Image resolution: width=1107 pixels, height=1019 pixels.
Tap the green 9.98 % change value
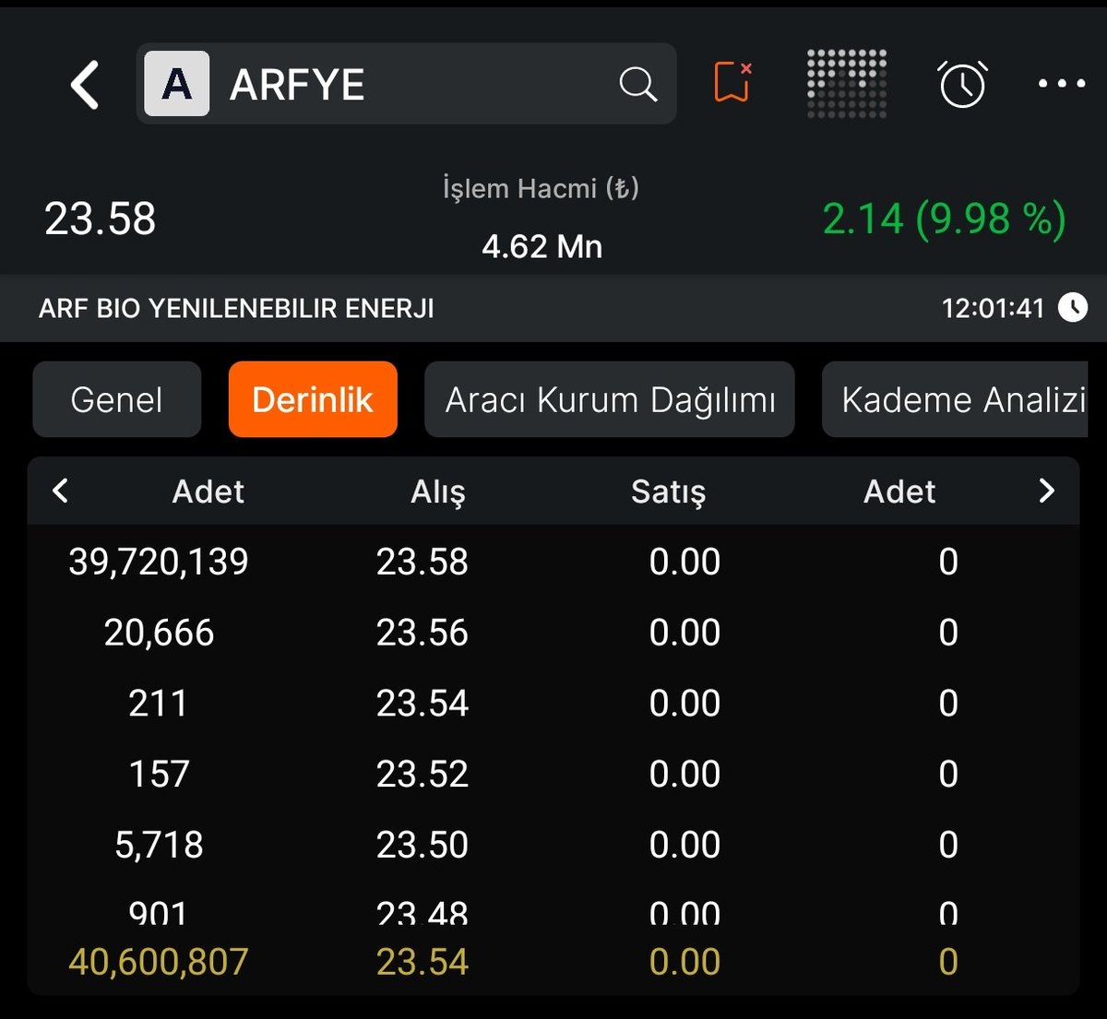click(983, 219)
